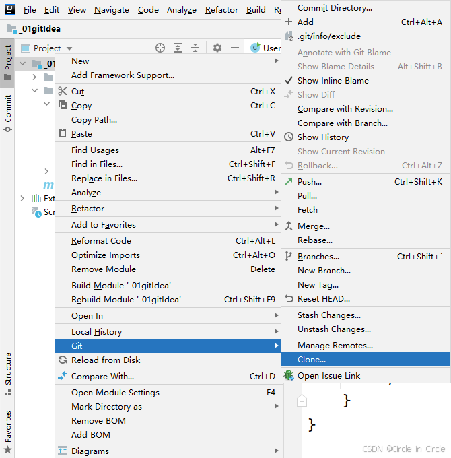The width and height of the screenshot is (451, 458).
Task: Click Reload from Disk
Action: pyautogui.click(x=106, y=360)
